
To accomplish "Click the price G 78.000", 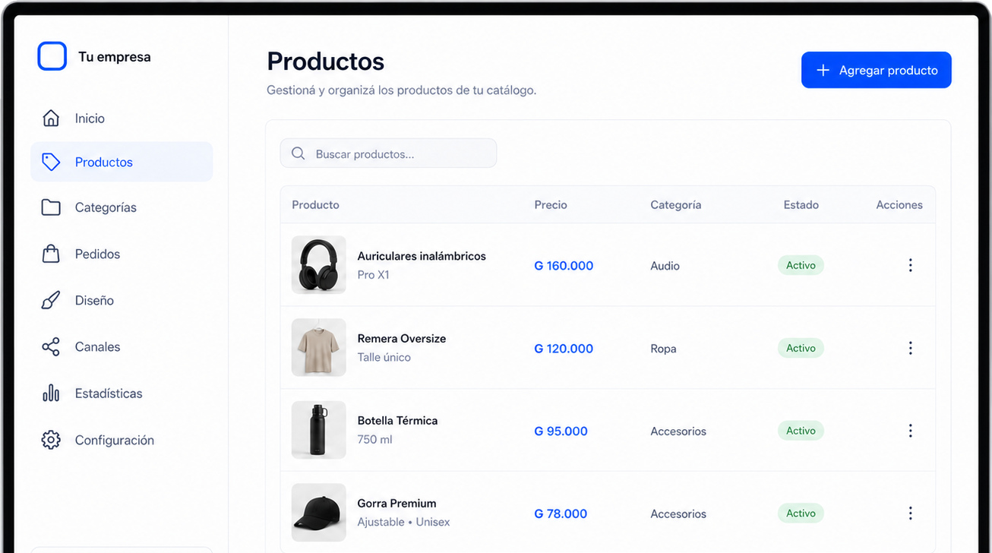I will [x=561, y=513].
